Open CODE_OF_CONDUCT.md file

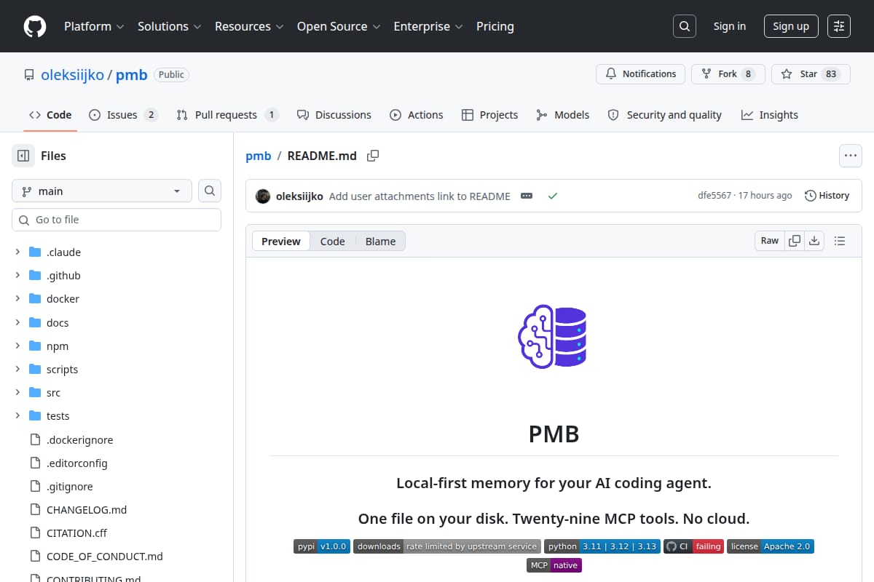point(104,556)
